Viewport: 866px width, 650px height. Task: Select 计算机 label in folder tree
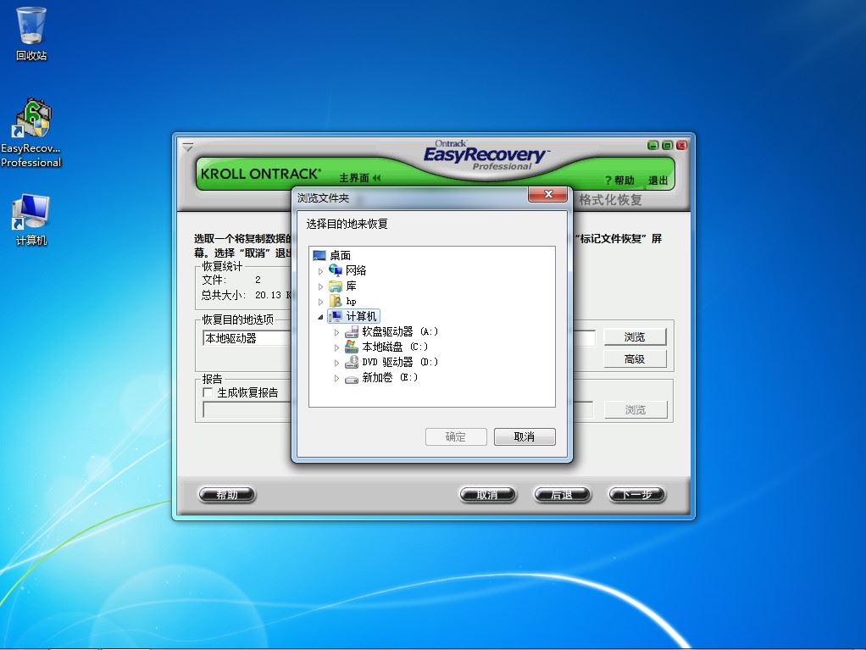coord(361,316)
